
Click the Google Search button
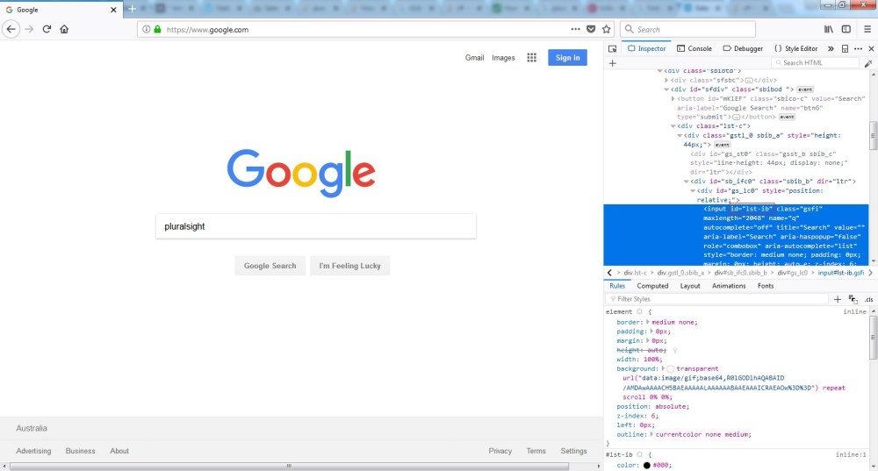[270, 266]
